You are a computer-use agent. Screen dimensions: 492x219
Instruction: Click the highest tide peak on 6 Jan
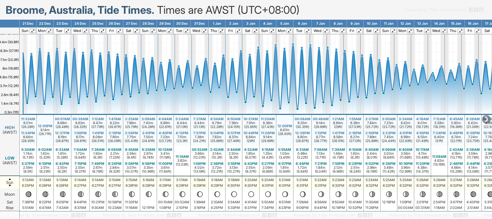tap(293, 44)
